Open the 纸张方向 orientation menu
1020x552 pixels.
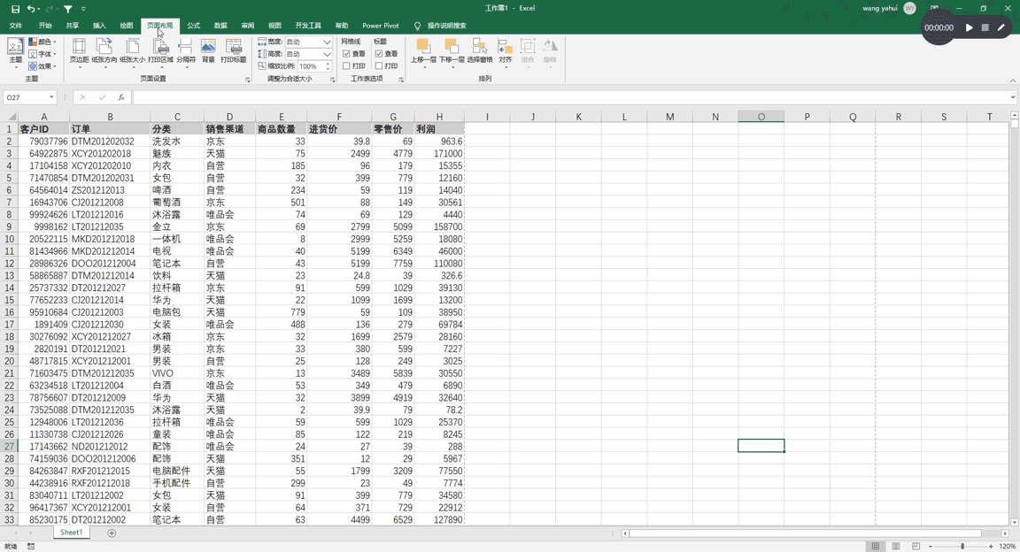click(x=104, y=53)
